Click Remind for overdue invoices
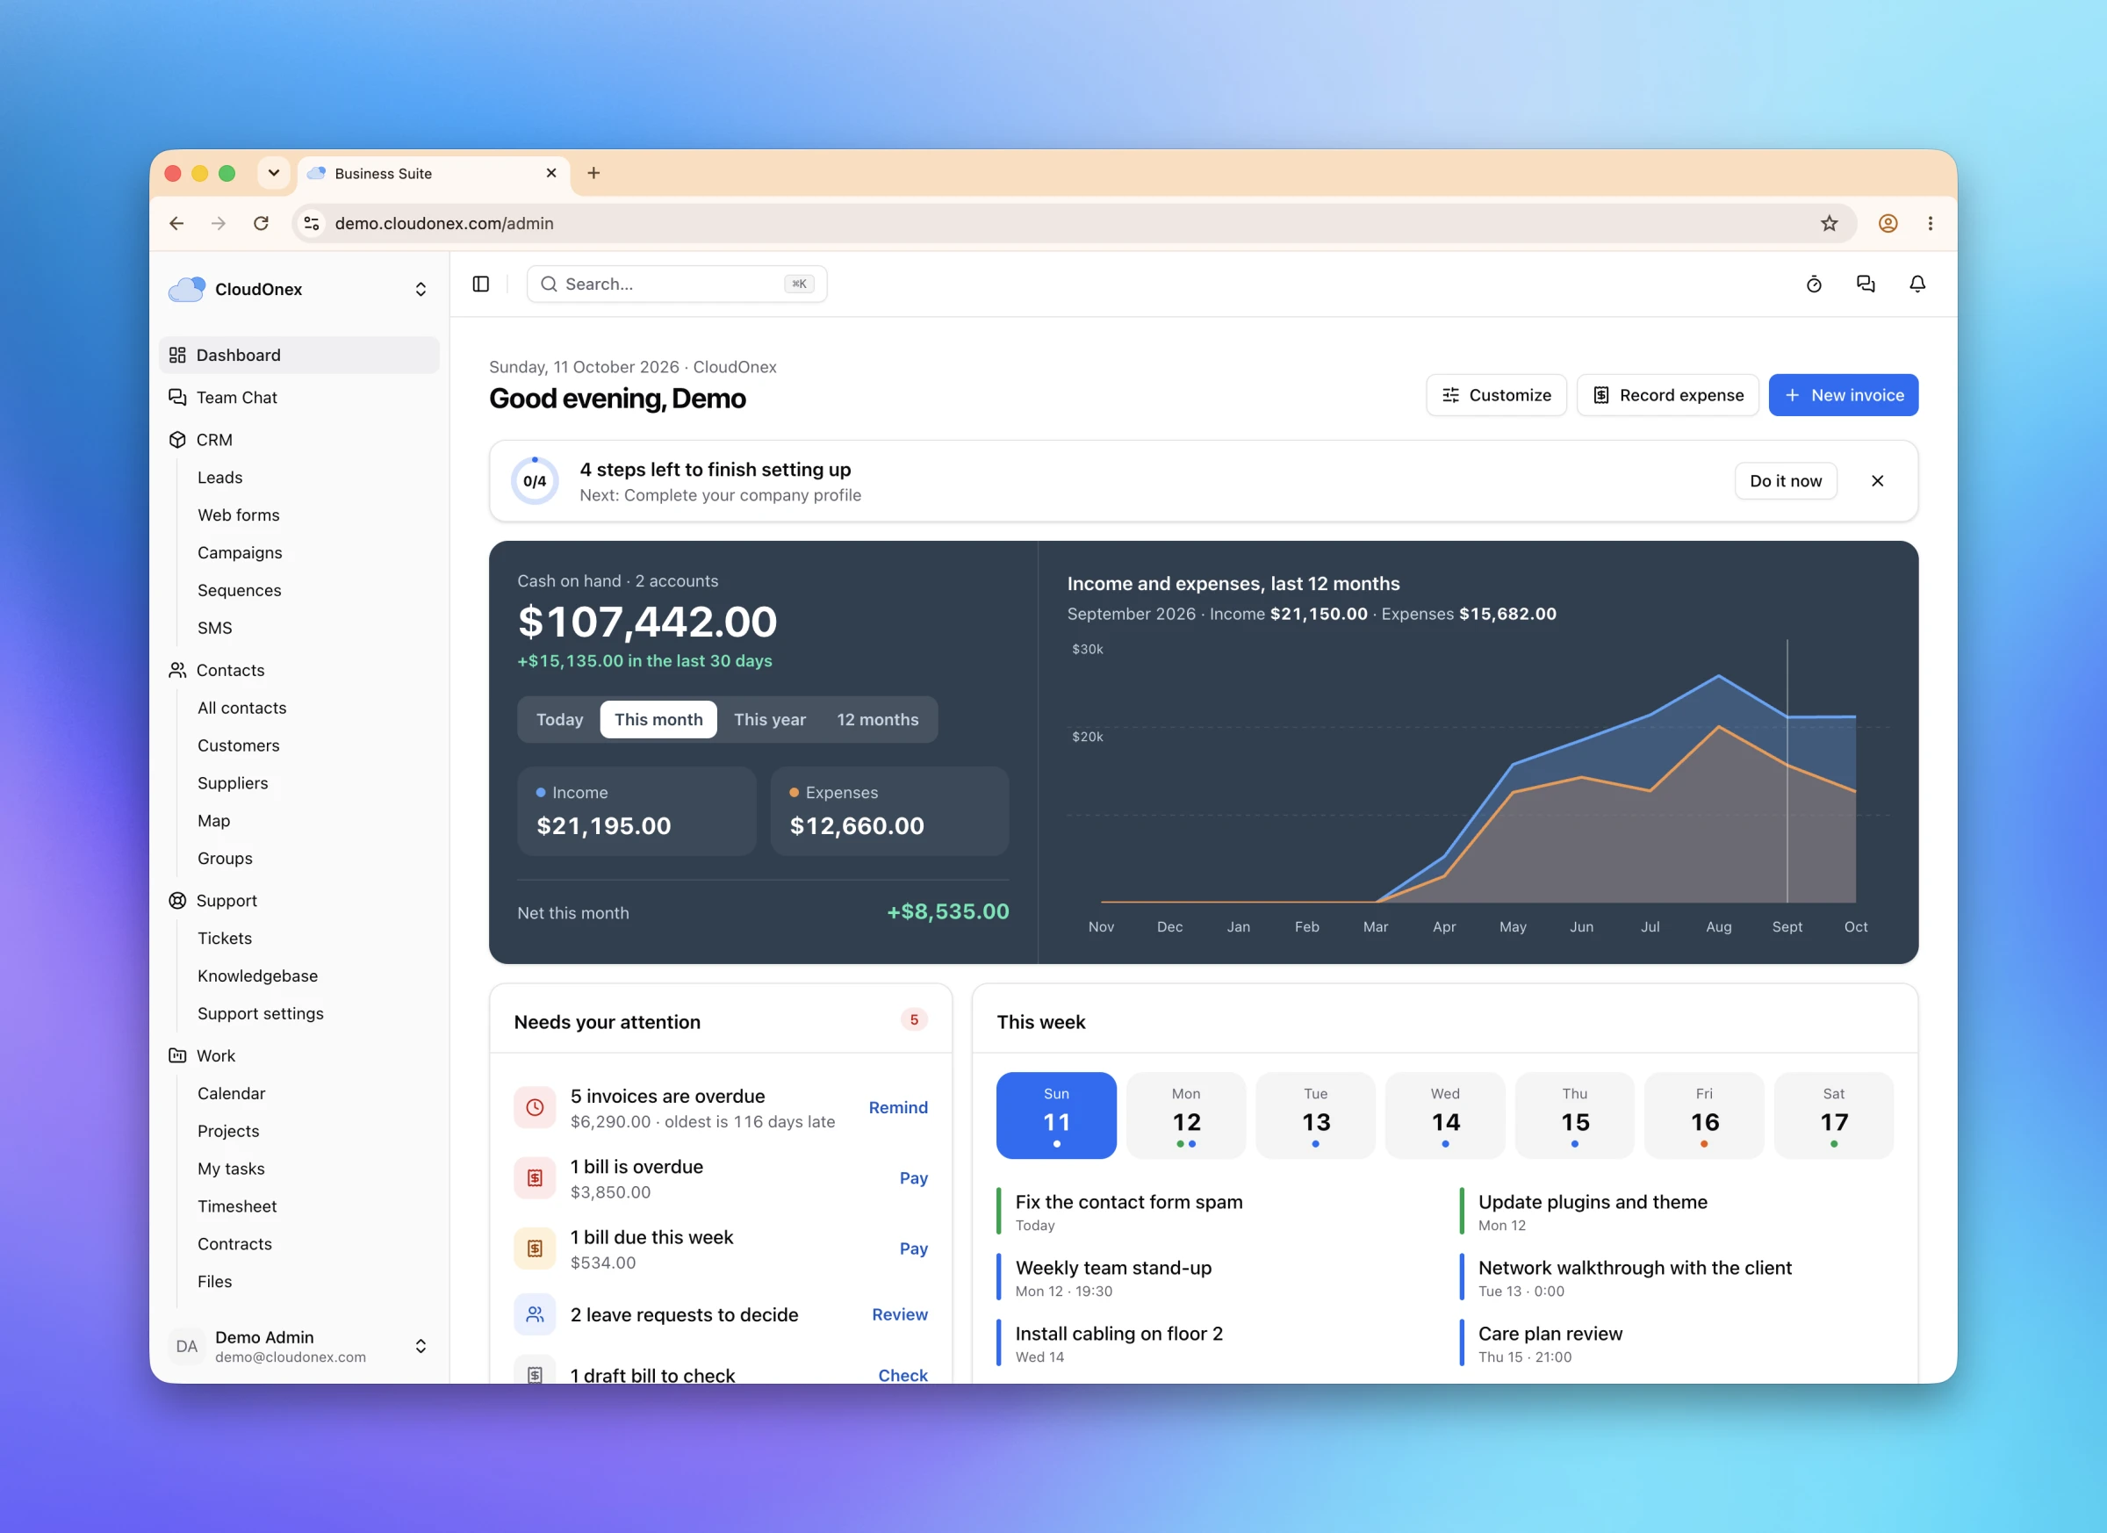2107x1533 pixels. (898, 1107)
